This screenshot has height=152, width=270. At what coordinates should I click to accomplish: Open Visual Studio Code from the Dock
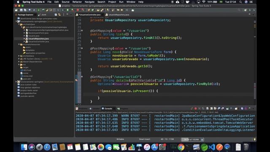coord(212,147)
